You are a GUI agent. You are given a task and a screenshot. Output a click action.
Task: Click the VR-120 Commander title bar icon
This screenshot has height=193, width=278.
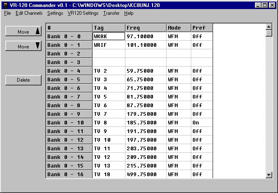pos(5,5)
